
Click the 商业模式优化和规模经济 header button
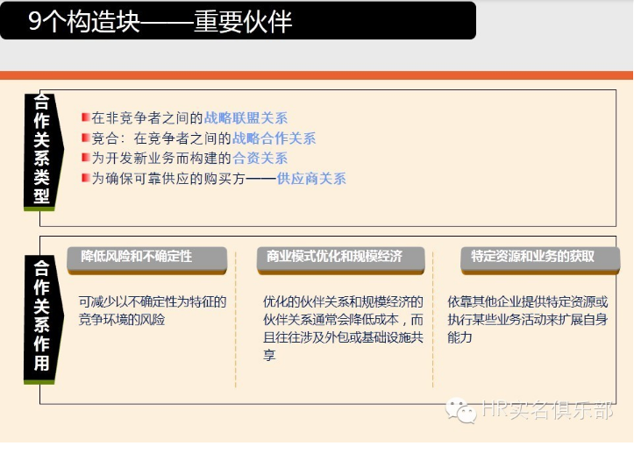340,260
